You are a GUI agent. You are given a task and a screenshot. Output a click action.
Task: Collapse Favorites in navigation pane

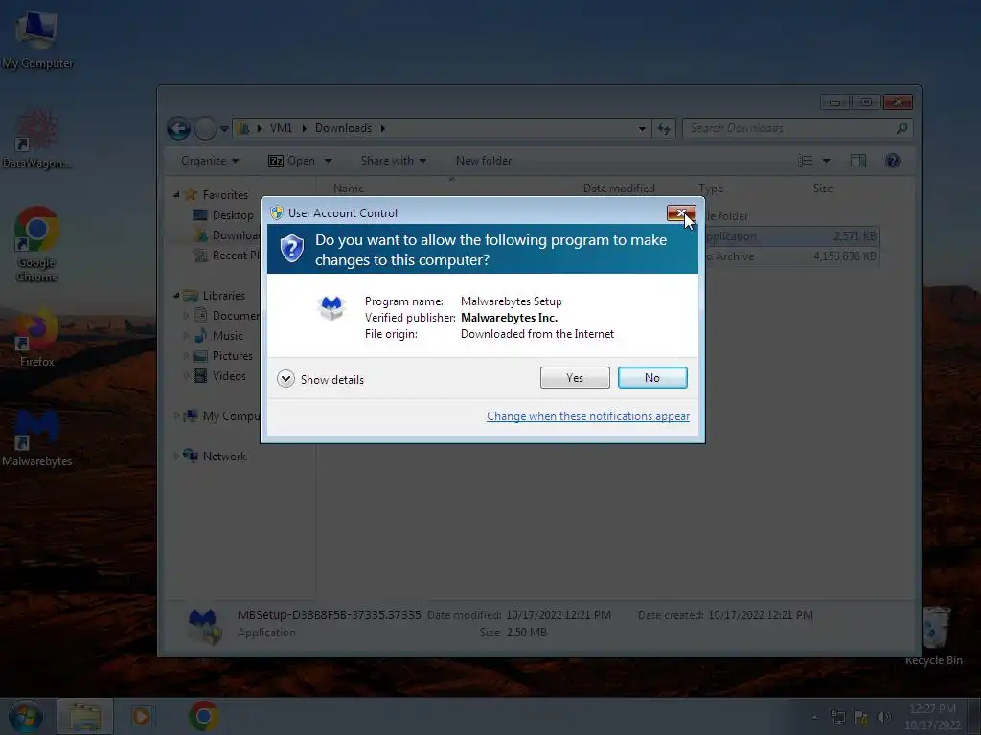coord(176,195)
